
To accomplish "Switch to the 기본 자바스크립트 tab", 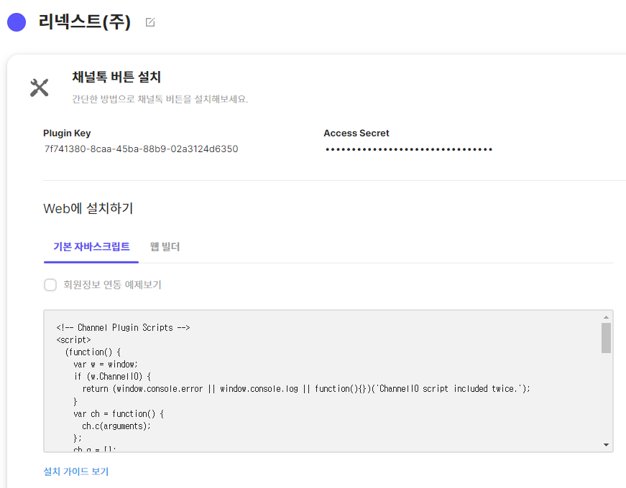I will [x=91, y=247].
